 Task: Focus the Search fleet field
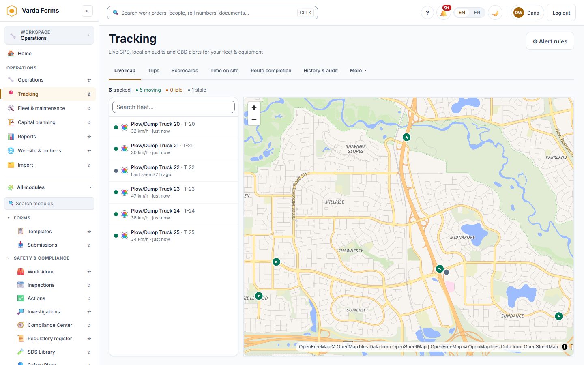(x=174, y=107)
